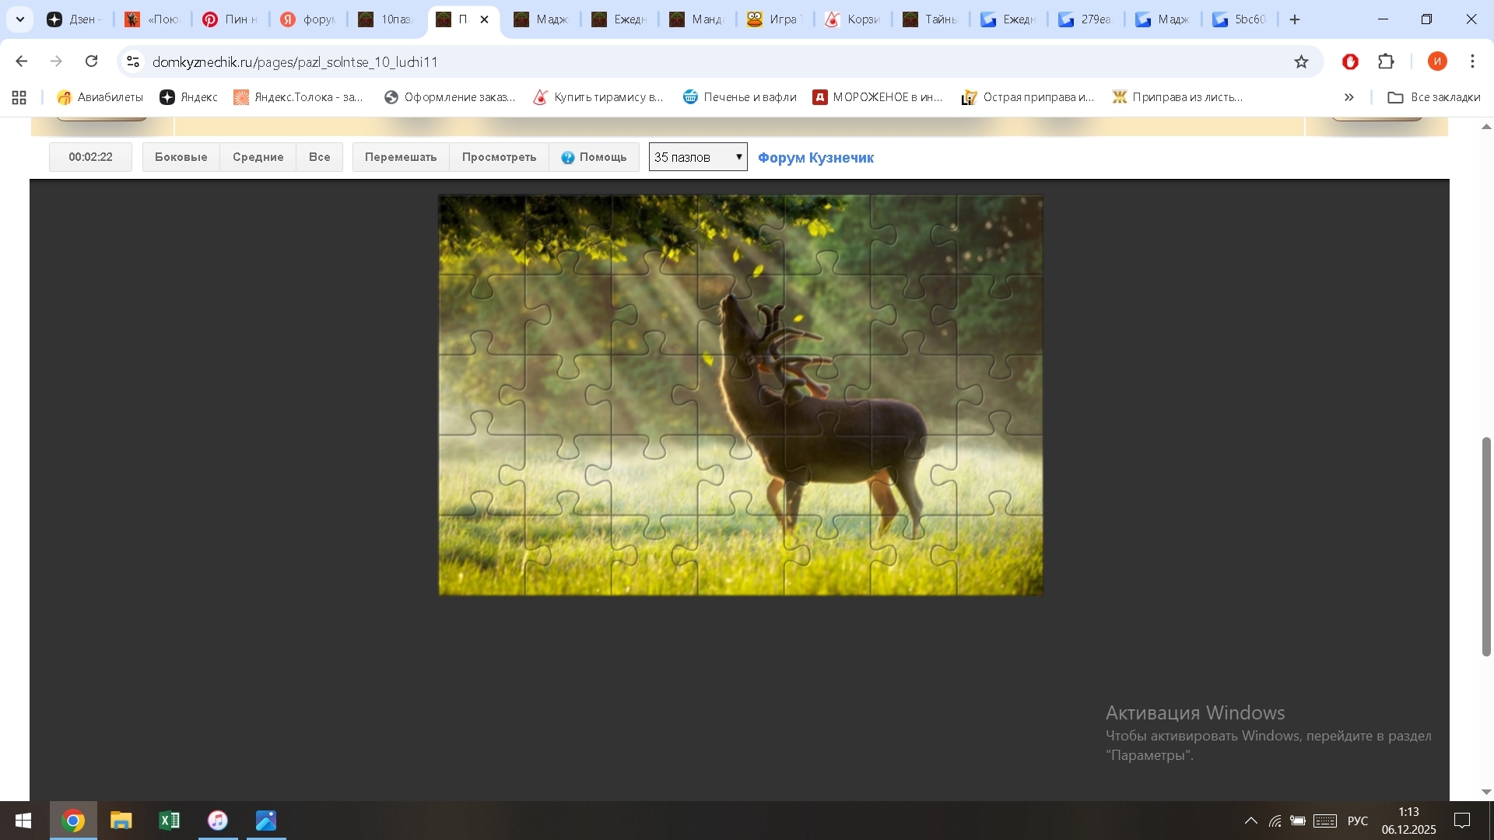Click the Перемешать button
The width and height of the screenshot is (1494, 840).
coord(401,157)
